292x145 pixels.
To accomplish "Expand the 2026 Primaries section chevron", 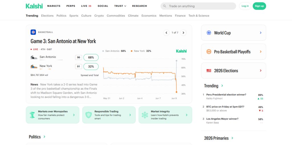I will [232, 138].
